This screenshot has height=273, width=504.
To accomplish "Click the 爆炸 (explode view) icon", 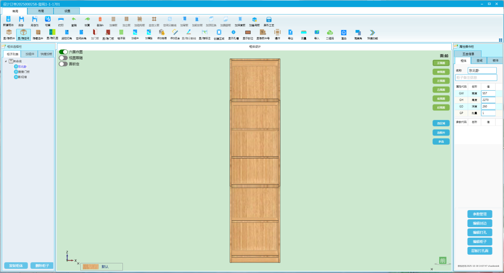I will pos(277,33).
